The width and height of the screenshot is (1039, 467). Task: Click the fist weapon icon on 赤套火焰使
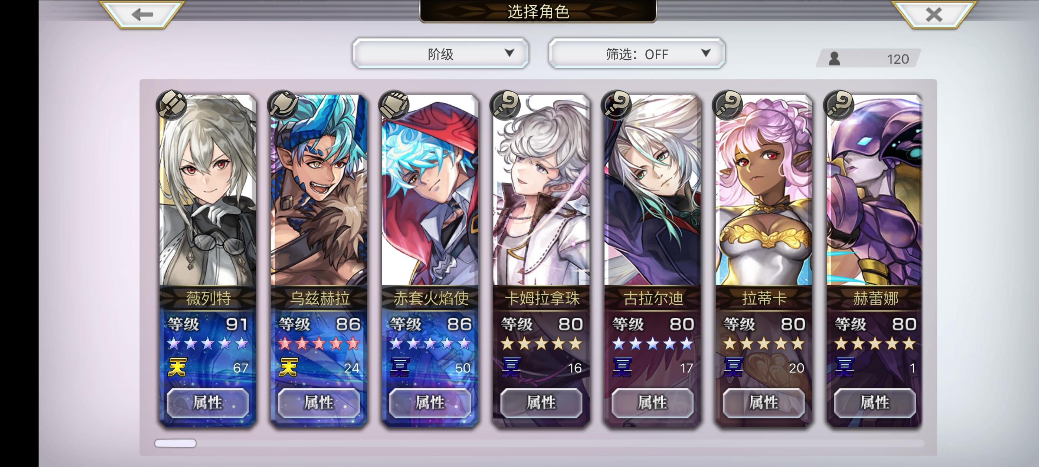tap(394, 105)
